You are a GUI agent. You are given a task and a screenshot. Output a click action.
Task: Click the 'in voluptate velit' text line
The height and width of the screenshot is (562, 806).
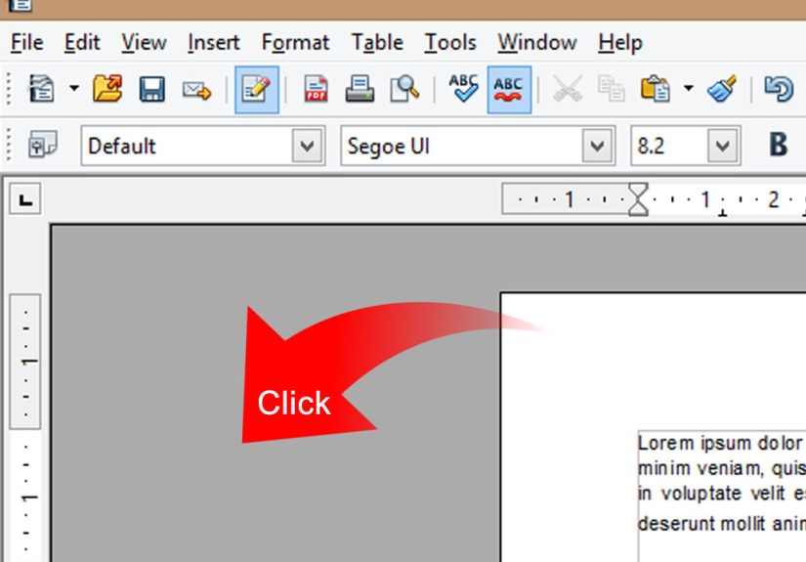pos(722,494)
